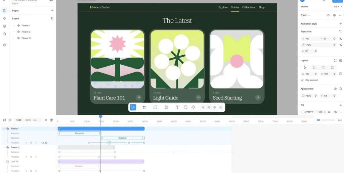Click the code icon next to Card
The height and width of the screenshot is (173, 344).
point(328,15)
